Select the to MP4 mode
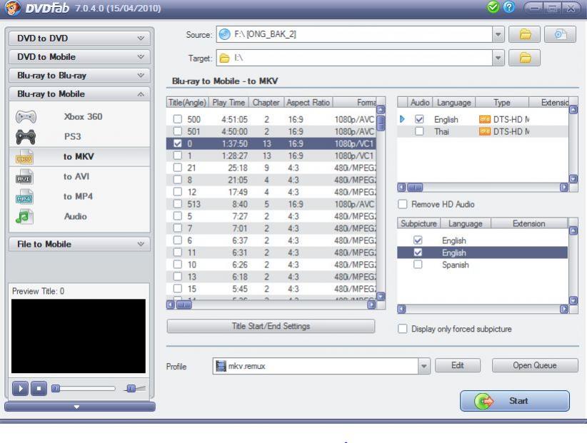The width and height of the screenshot is (587, 443). (80, 197)
